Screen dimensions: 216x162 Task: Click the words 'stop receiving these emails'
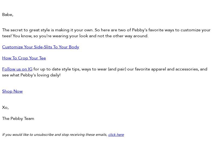tap(84, 135)
